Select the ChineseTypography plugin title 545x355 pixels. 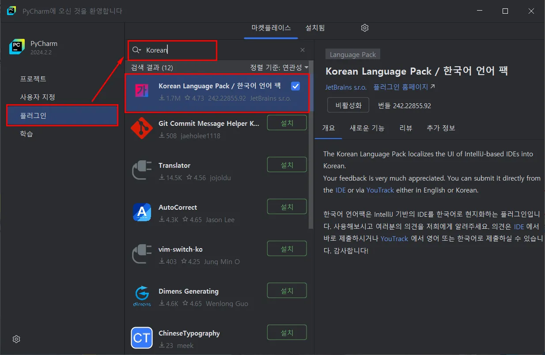click(189, 333)
